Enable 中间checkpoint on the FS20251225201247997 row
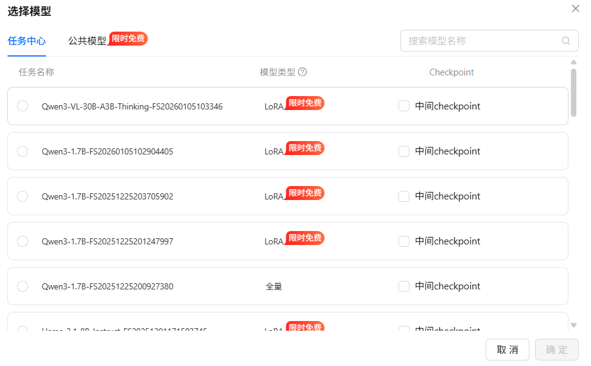Image resolution: width=591 pixels, height=366 pixels. 403,241
